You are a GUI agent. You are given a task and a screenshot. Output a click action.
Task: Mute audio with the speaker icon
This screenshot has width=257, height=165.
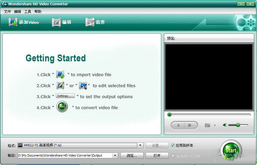[x=225, y=125]
